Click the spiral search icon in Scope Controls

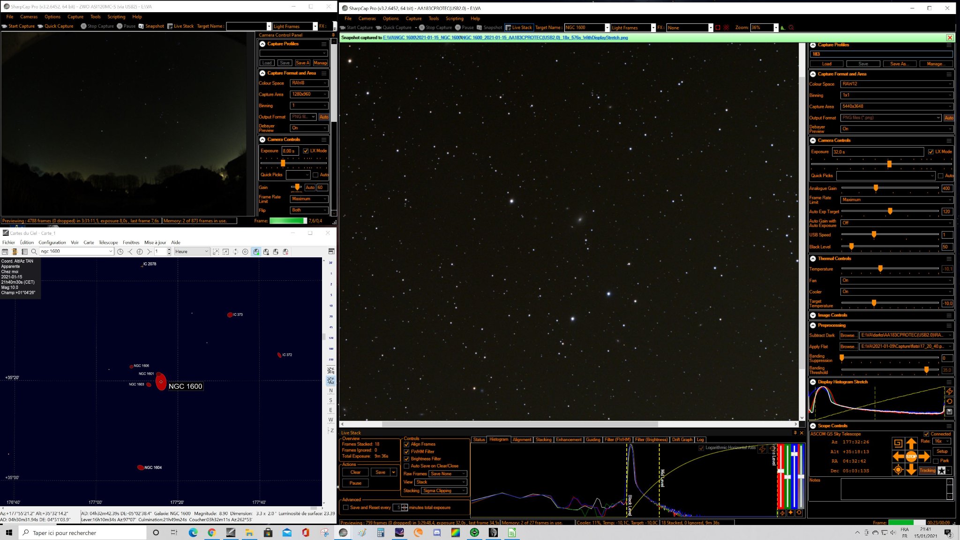[898, 443]
